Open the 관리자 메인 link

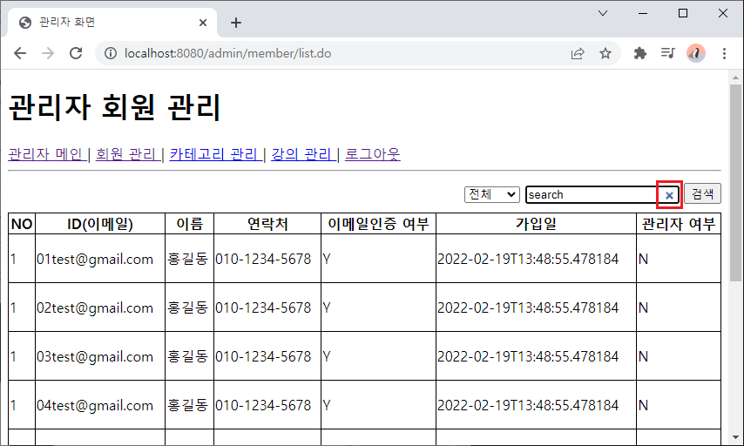click(46, 154)
